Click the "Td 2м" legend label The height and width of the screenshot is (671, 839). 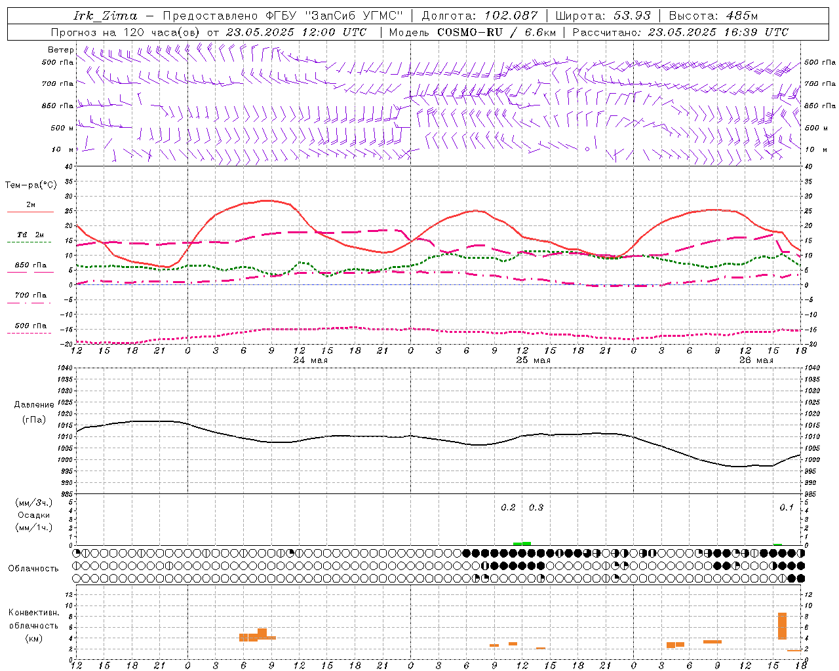point(31,235)
